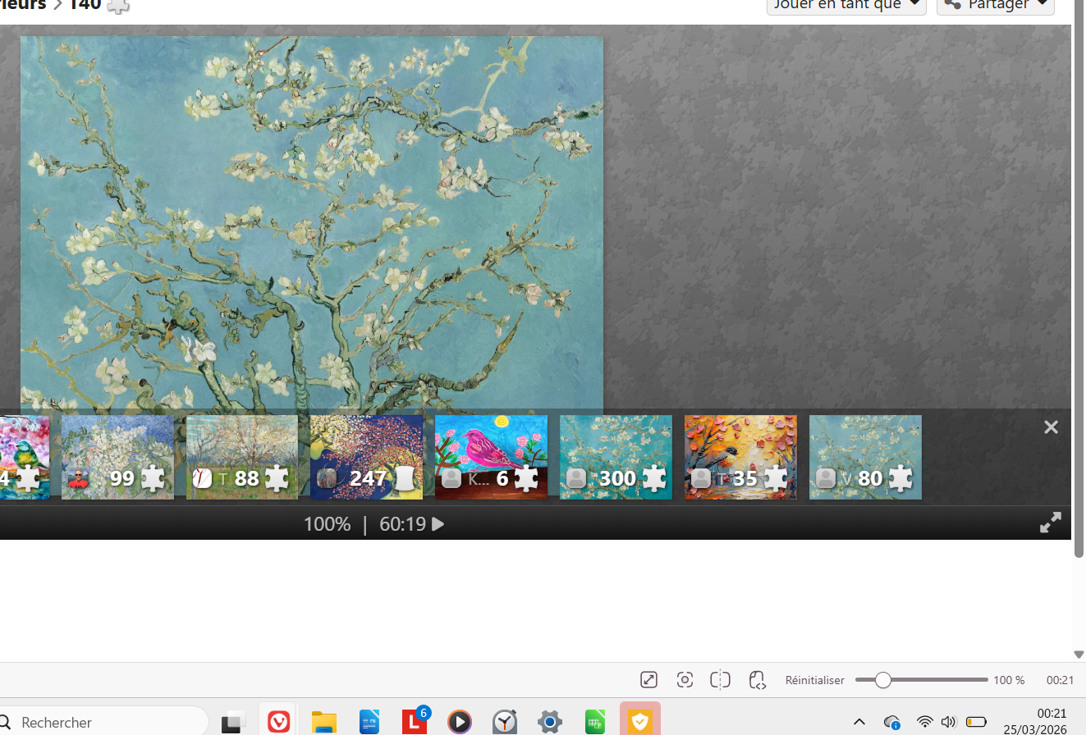
Task: Click the user avatar on 99-piece puzzle
Action: pos(78,478)
